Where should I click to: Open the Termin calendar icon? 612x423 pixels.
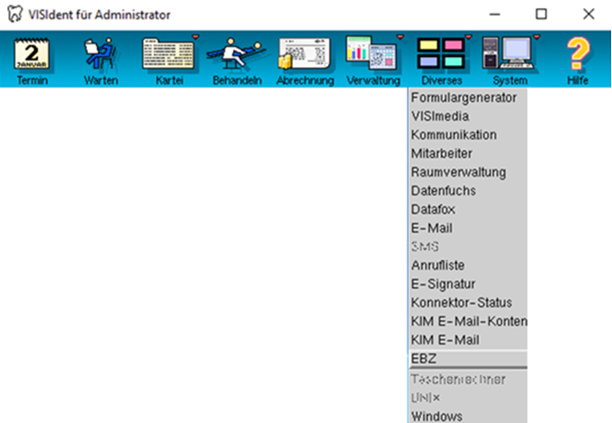(32, 53)
